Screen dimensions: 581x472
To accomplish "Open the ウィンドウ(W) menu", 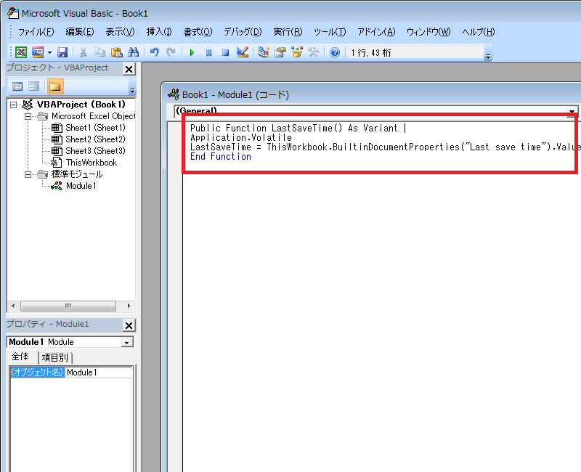I will tap(428, 32).
